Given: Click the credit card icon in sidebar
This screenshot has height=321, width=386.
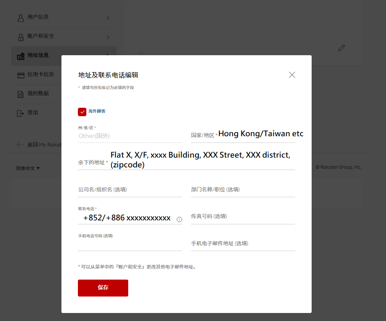Looking at the screenshot, I should point(20,75).
